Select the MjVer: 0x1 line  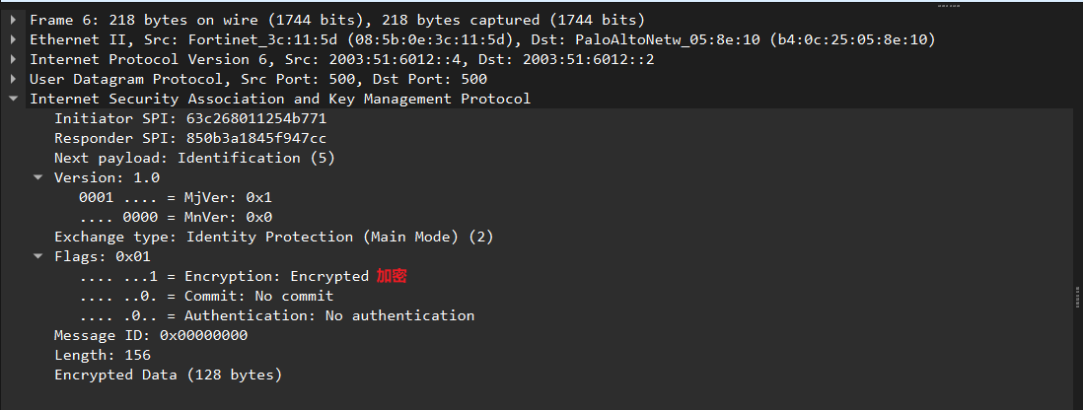175,197
